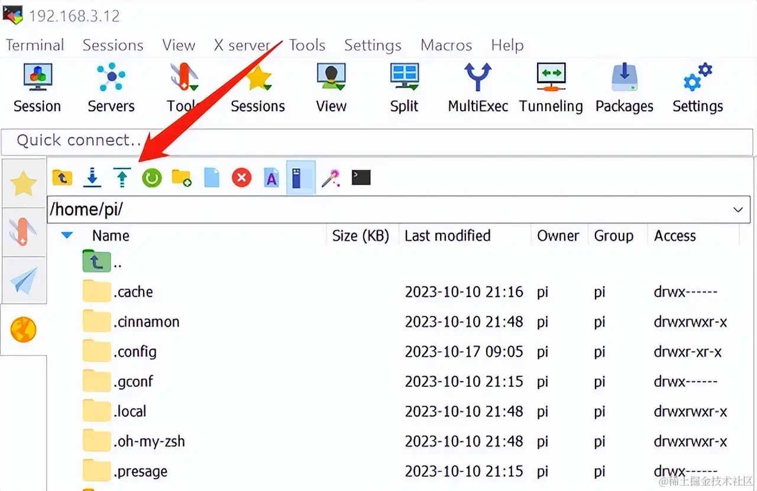The height and width of the screenshot is (491, 757).
Task: Expand the path dropdown arrow
Action: 738,209
